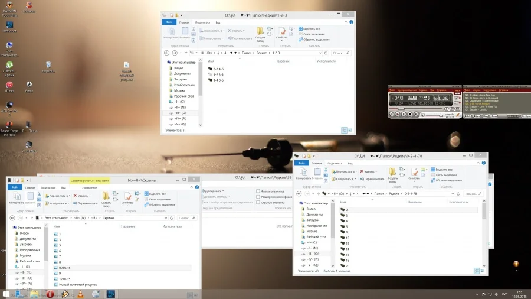Click the refresh icon in the 1-2-3 address bar
Viewport: 531px width, 299px height.
click(x=326, y=53)
